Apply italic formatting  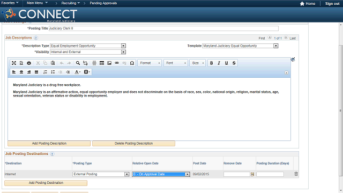[x=219, y=63]
